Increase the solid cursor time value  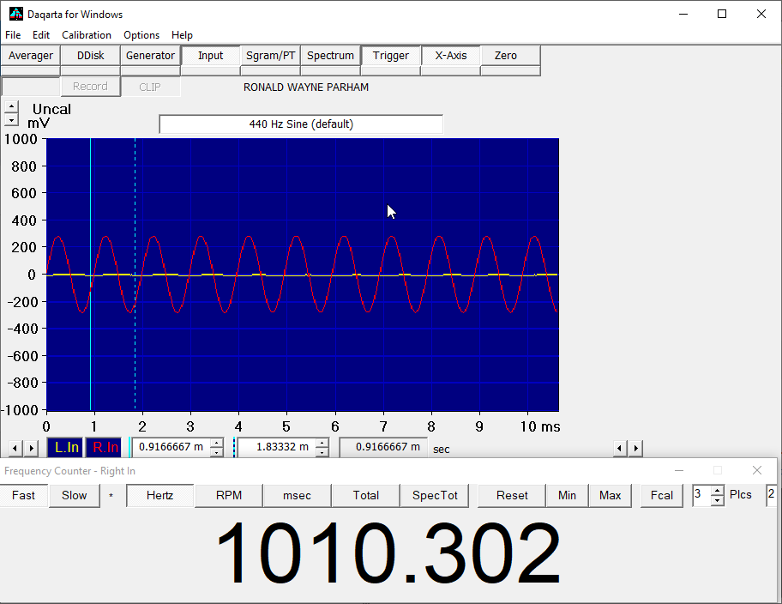tap(217, 443)
